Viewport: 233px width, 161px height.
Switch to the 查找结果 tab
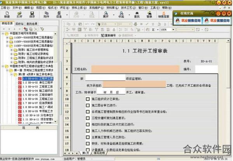click(32, 24)
